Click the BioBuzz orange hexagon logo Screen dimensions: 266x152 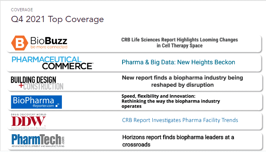tap(20, 43)
